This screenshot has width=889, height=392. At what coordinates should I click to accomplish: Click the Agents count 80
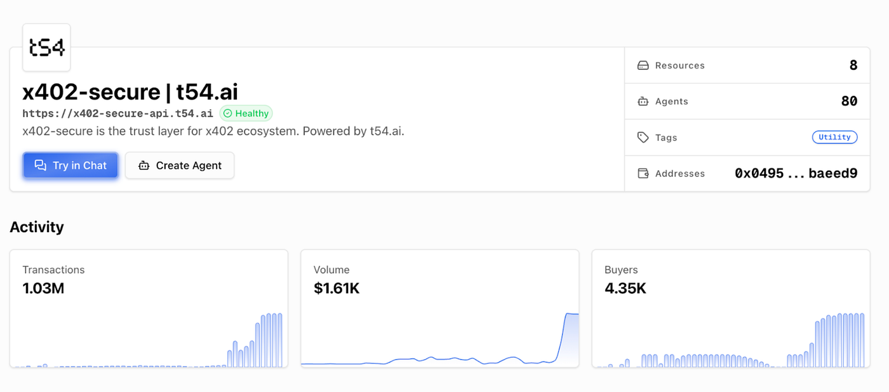click(x=849, y=101)
